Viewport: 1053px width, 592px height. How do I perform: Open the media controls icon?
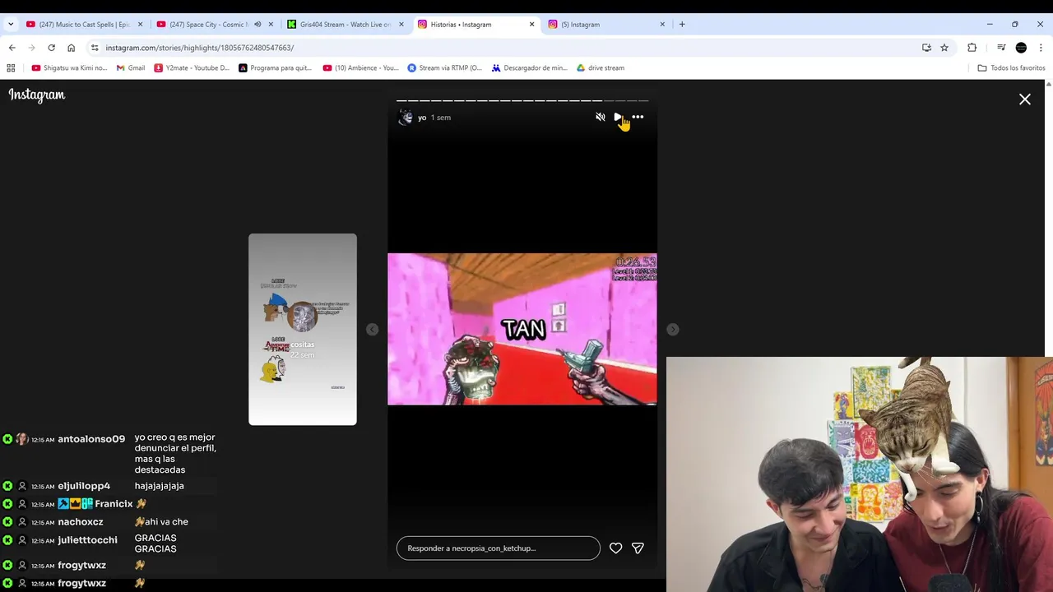pyautogui.click(x=1001, y=48)
